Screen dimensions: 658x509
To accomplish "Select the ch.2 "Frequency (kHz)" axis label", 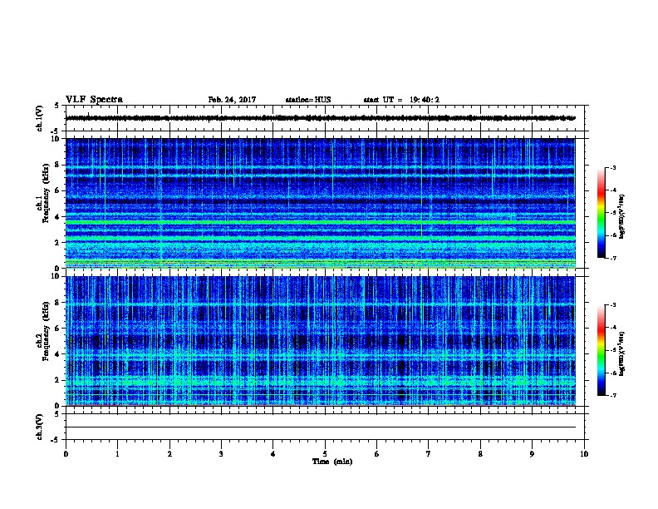I will pos(46,331).
